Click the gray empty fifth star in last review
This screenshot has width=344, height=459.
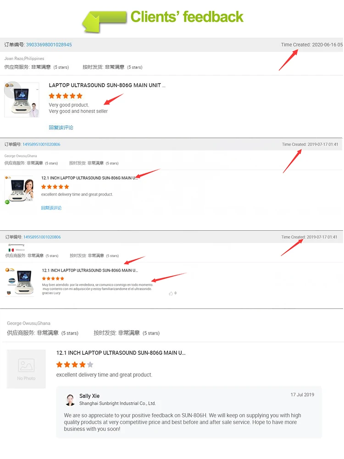pyautogui.click(x=90, y=364)
